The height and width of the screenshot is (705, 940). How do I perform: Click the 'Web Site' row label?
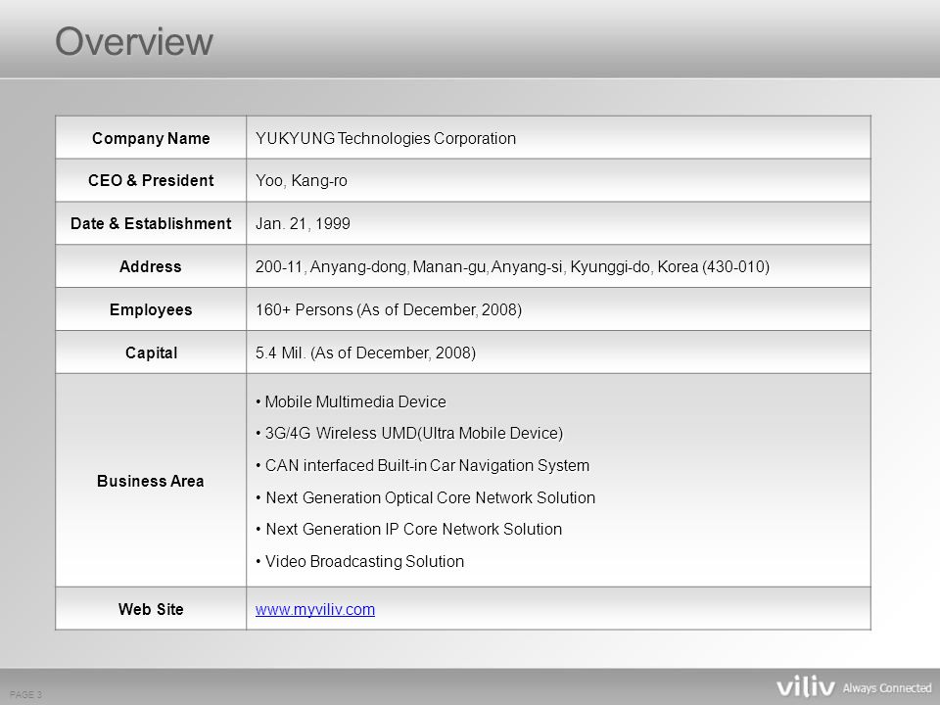coord(151,609)
